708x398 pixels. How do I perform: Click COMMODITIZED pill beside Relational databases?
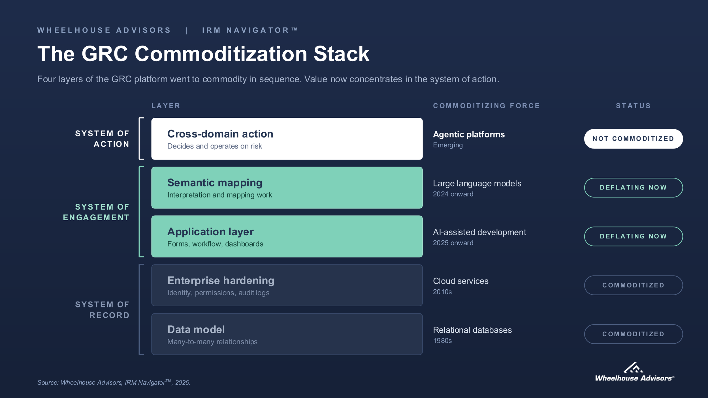click(x=634, y=334)
